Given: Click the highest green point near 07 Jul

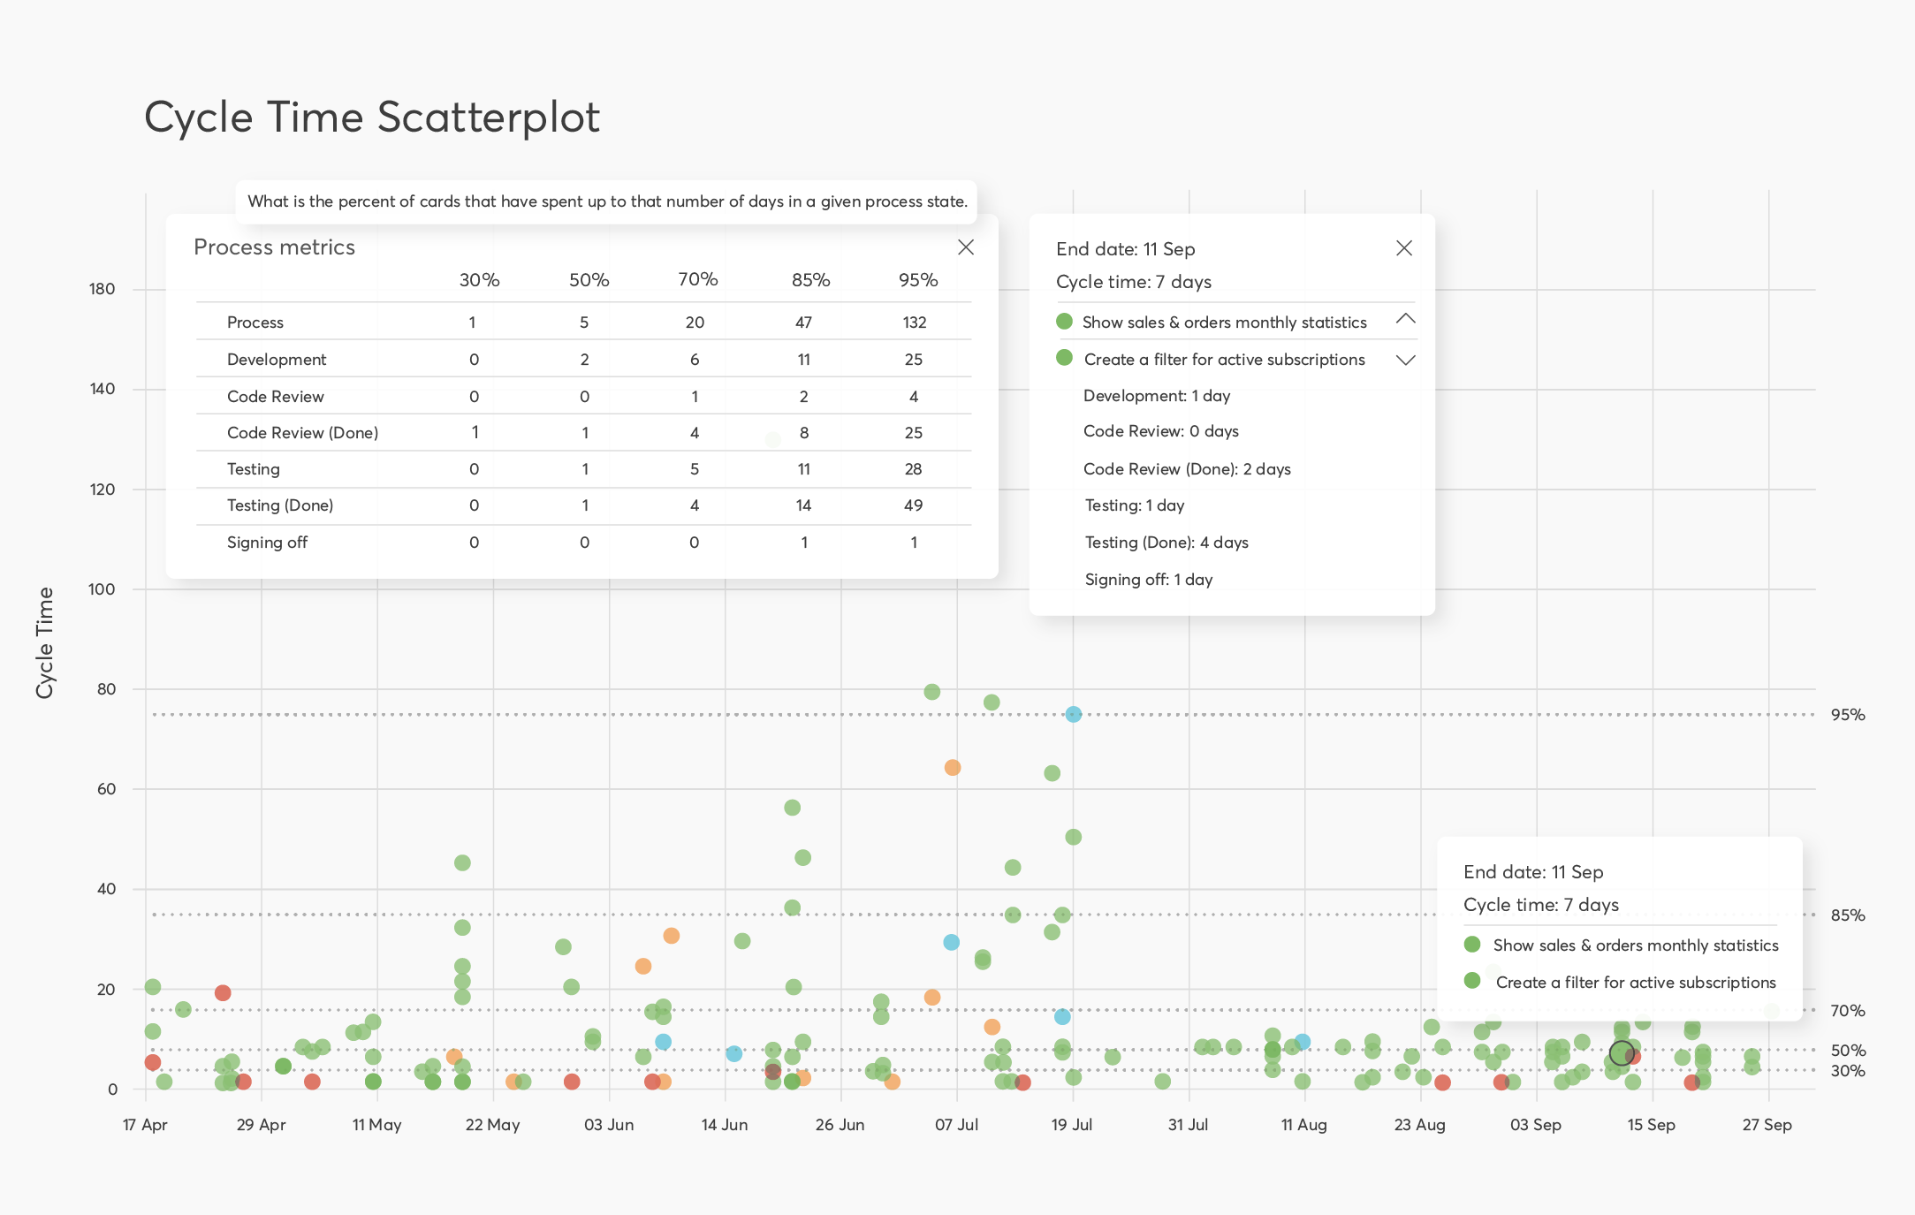Looking at the screenshot, I should (931, 691).
